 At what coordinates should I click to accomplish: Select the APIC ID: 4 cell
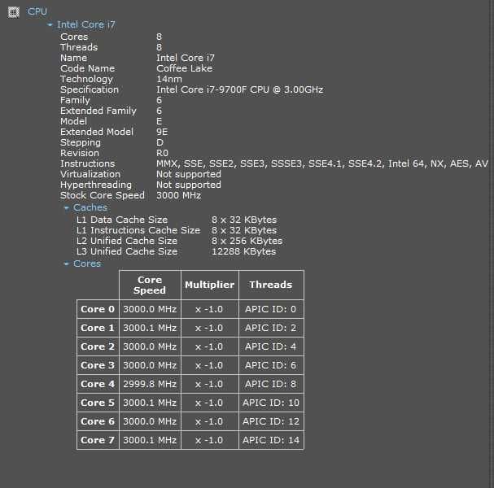click(x=271, y=346)
